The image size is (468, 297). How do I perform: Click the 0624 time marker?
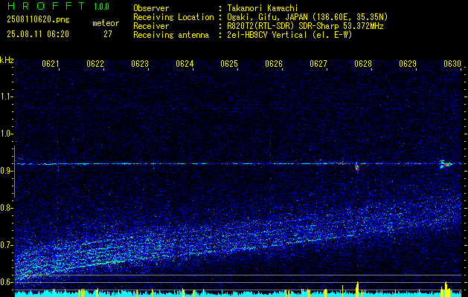(185, 64)
